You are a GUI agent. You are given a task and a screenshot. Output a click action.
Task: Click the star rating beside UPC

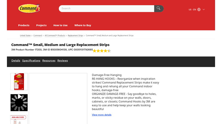(x=102, y=51)
